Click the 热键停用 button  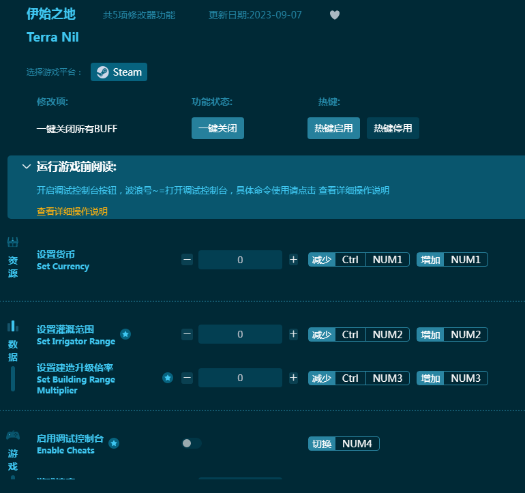point(393,128)
